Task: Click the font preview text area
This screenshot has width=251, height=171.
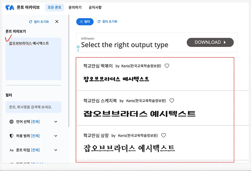Action: click(x=33, y=59)
